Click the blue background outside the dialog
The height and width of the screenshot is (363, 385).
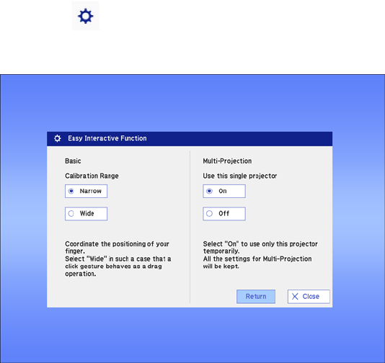(x=192, y=103)
